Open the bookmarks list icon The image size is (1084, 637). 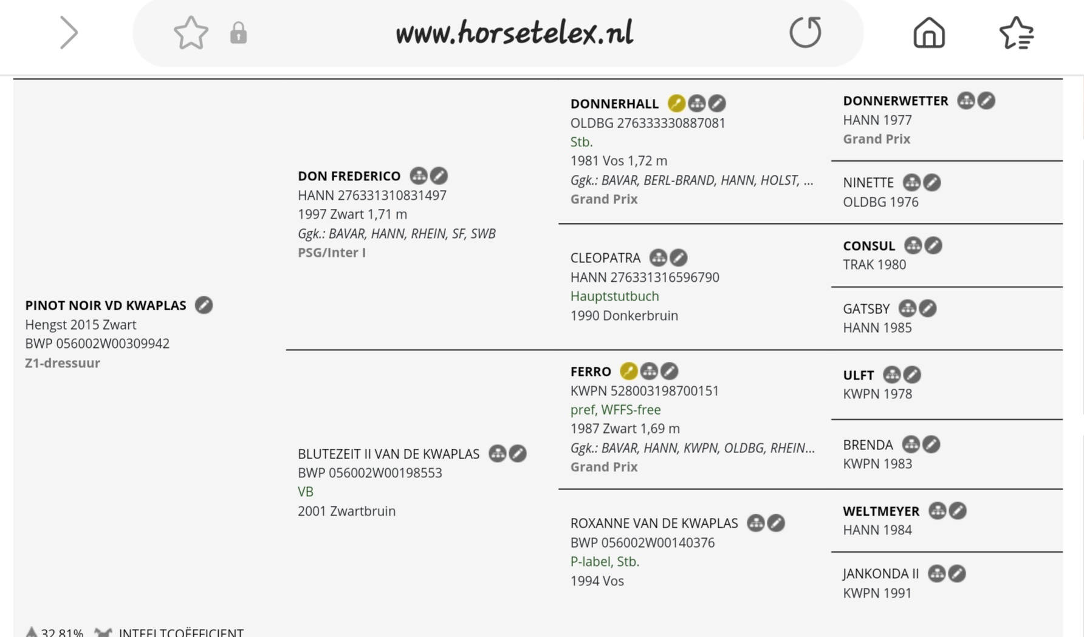1017,32
